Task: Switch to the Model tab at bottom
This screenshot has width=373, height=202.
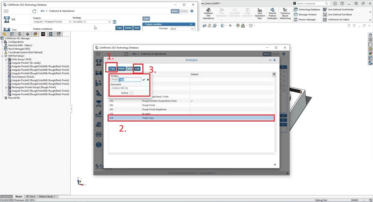Action: [19, 197]
